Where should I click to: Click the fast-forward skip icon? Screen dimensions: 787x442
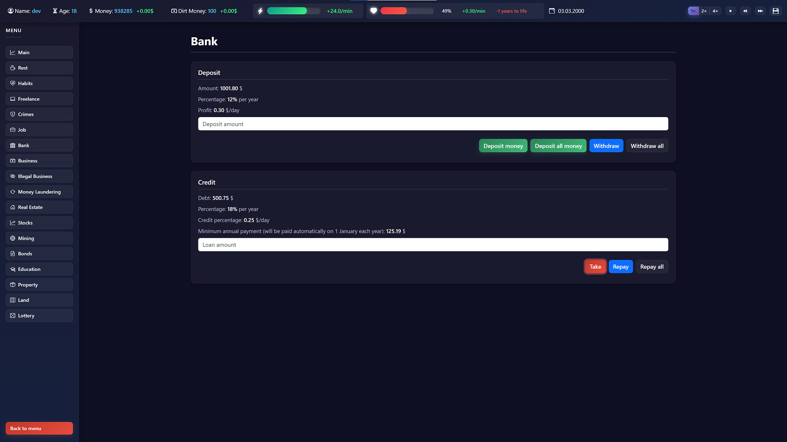760,11
